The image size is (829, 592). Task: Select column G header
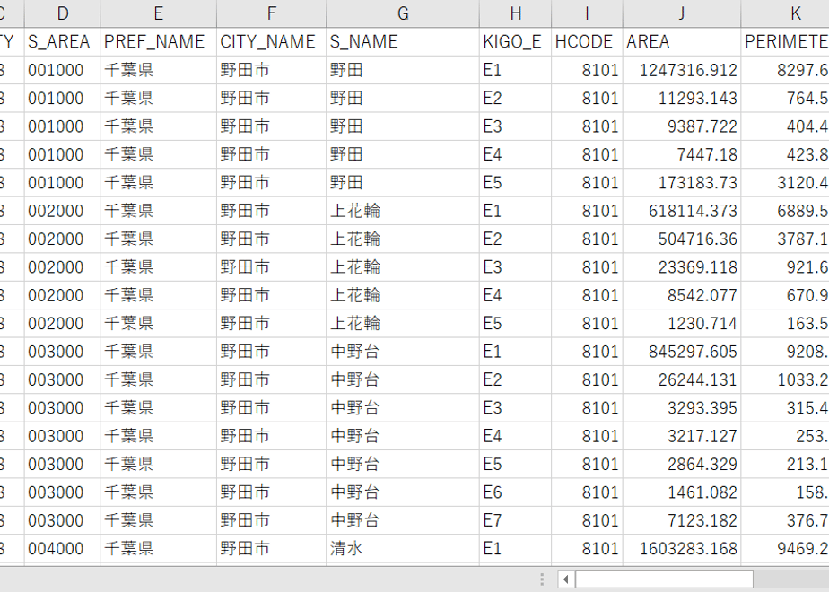point(403,13)
